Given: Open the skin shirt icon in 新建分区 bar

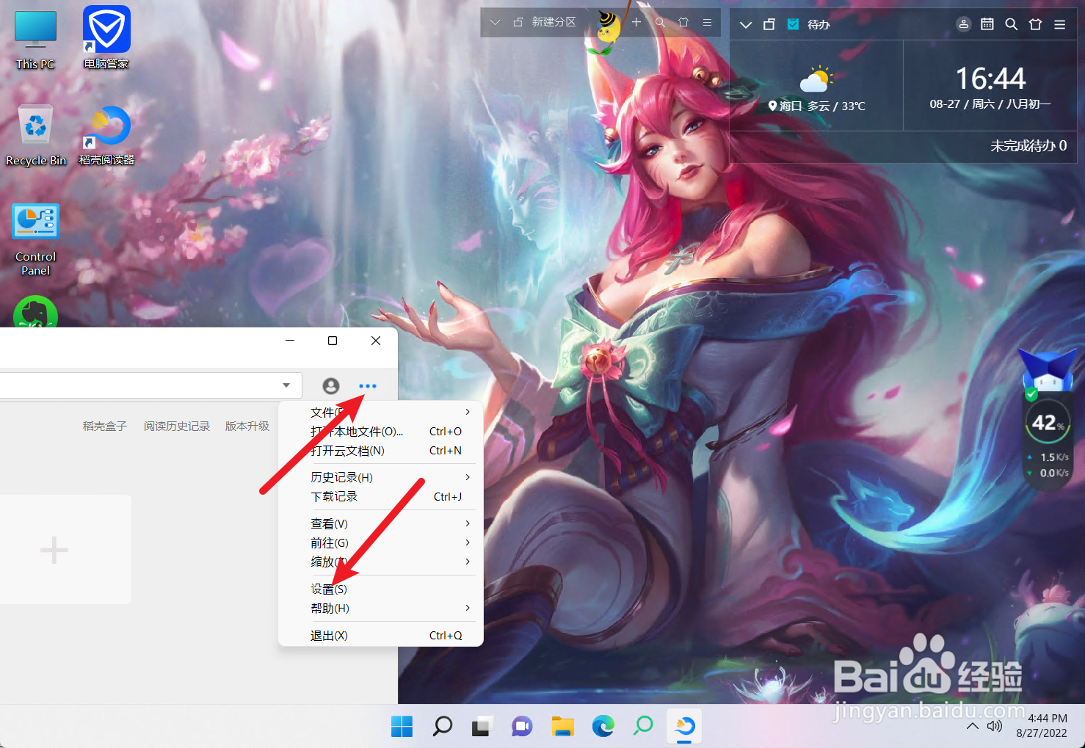Looking at the screenshot, I should click(683, 23).
